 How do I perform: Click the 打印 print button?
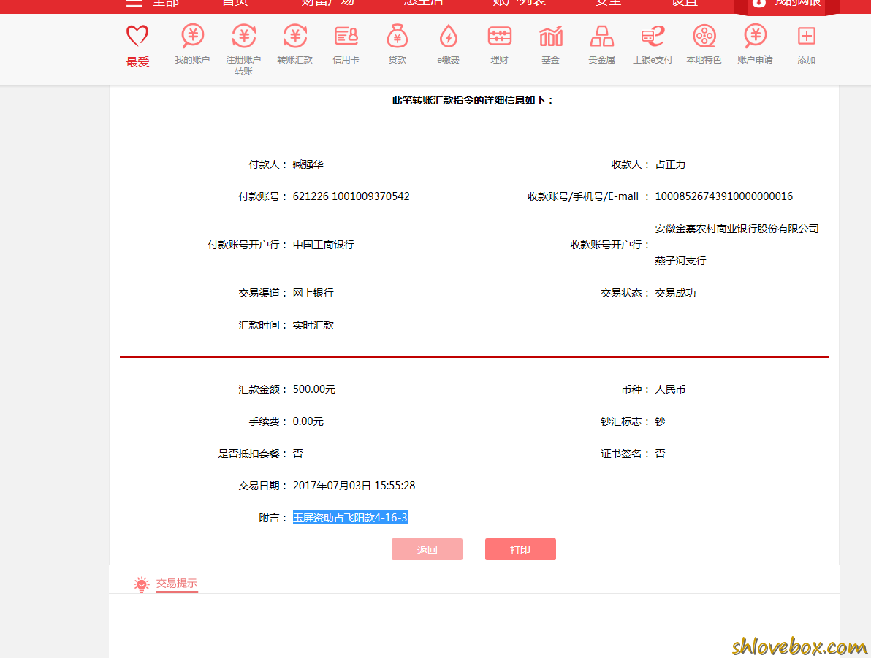click(x=520, y=549)
